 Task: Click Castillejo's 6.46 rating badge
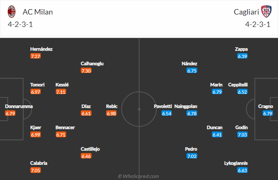(x=86, y=156)
